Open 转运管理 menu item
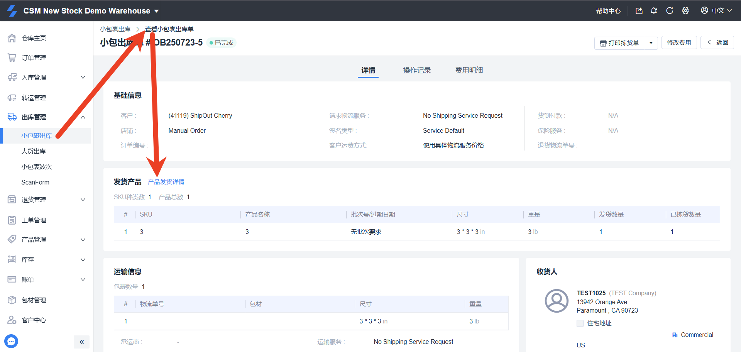This screenshot has height=352, width=741. [x=34, y=98]
